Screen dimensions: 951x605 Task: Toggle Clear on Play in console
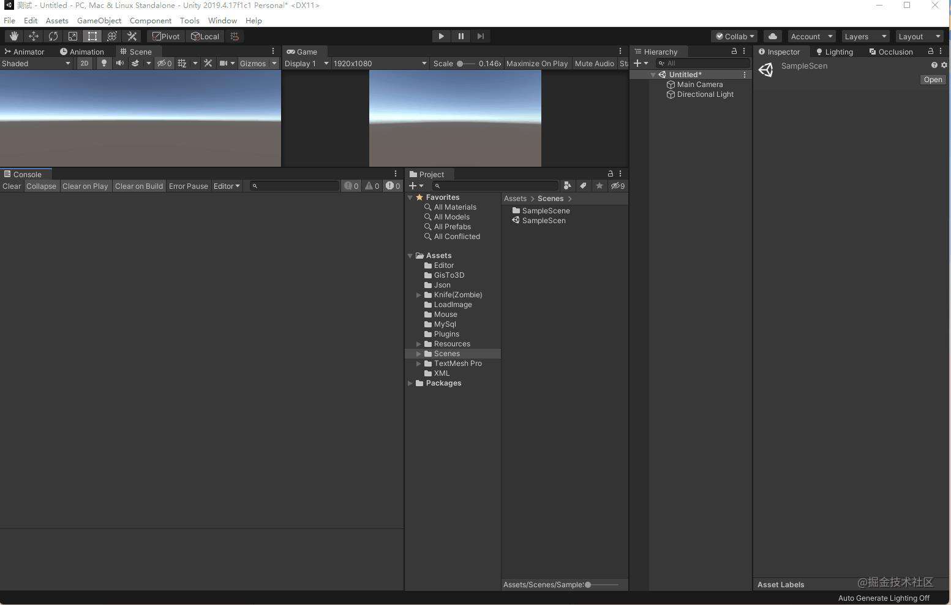[x=85, y=186]
